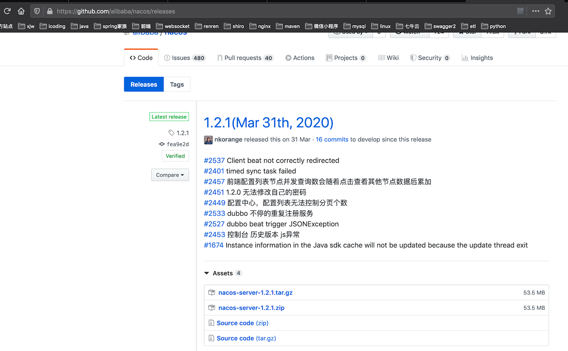Screen dimensions: 568x351
Task: Go to the browser home page icon
Action: [x=21, y=11]
